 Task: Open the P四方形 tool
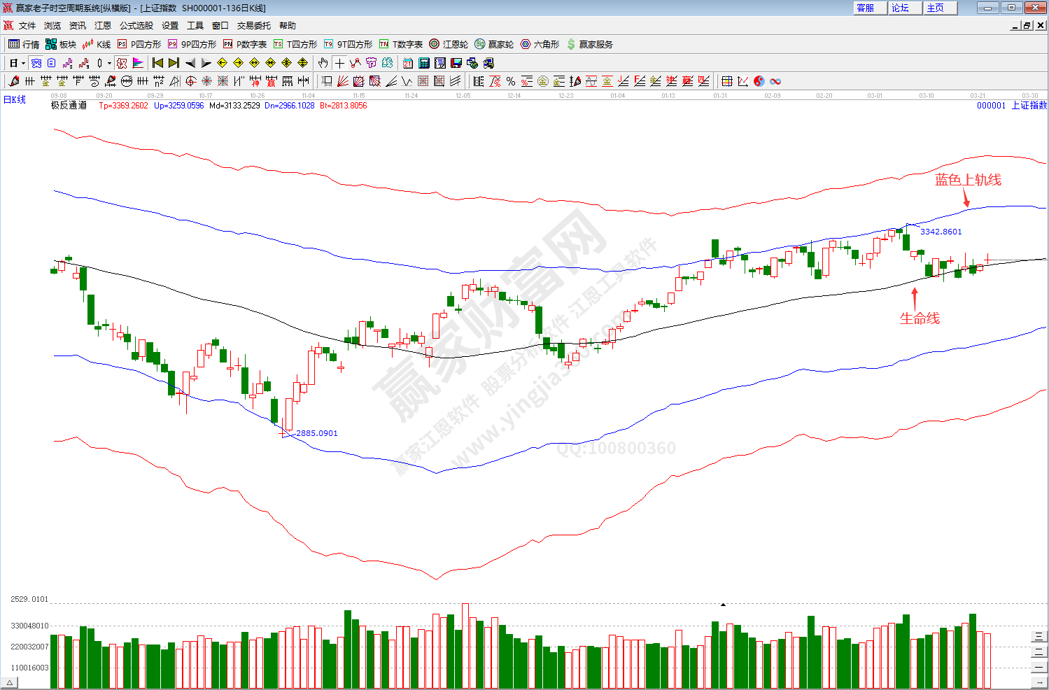[x=139, y=44]
